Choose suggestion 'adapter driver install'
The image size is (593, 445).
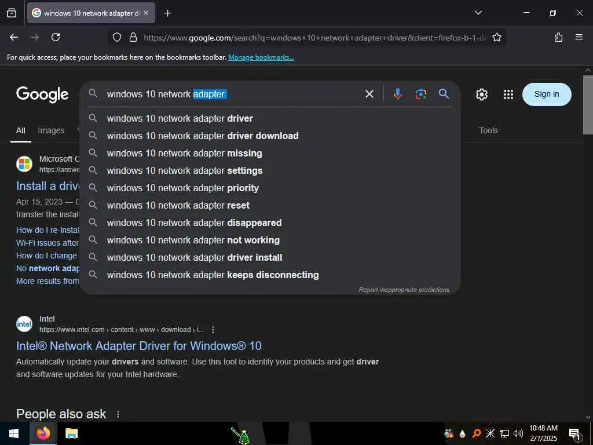270,258
